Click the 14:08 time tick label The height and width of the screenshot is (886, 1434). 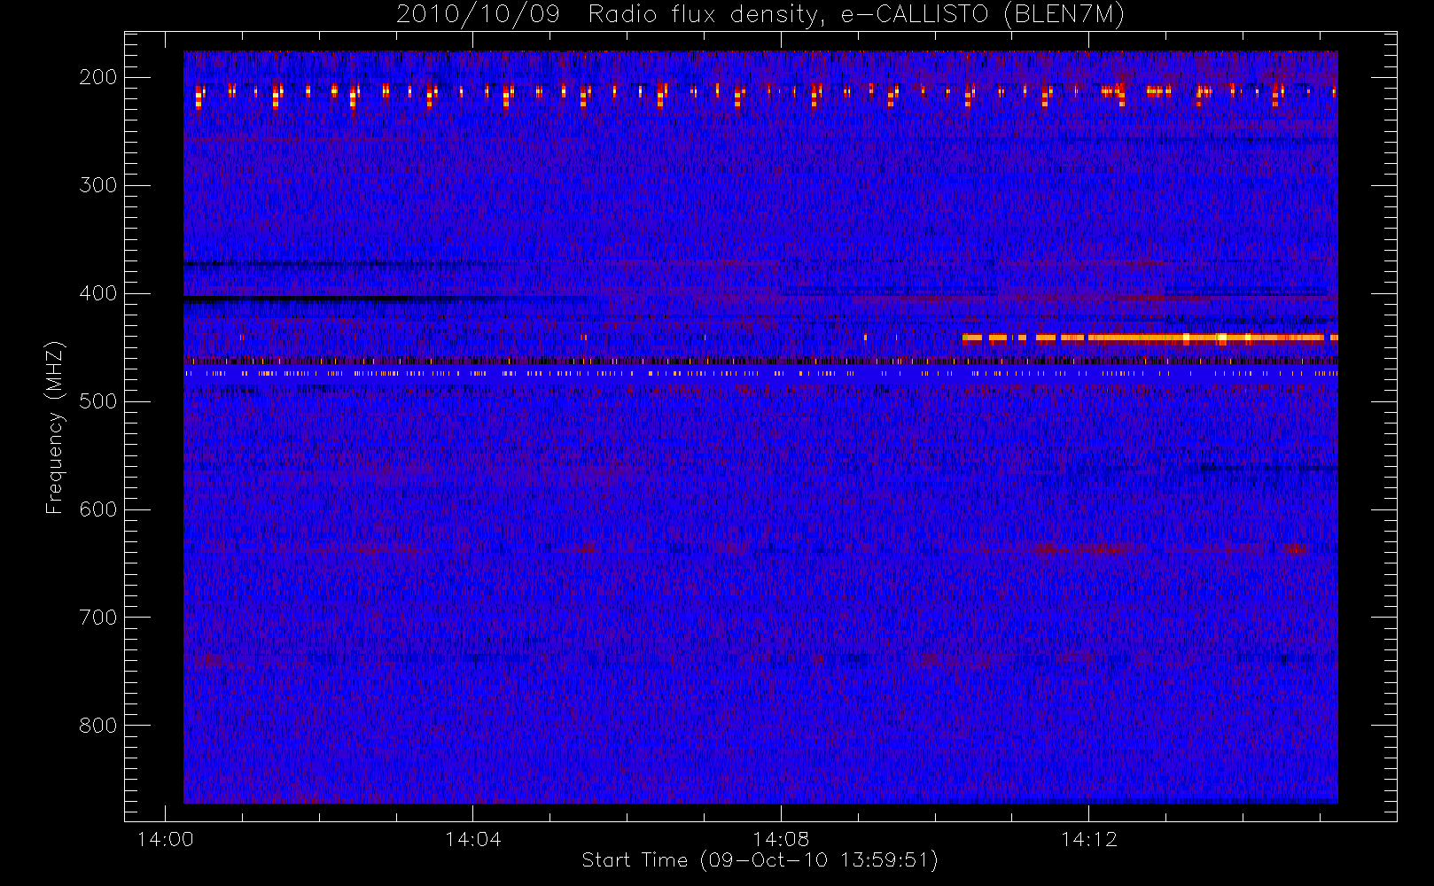(781, 839)
